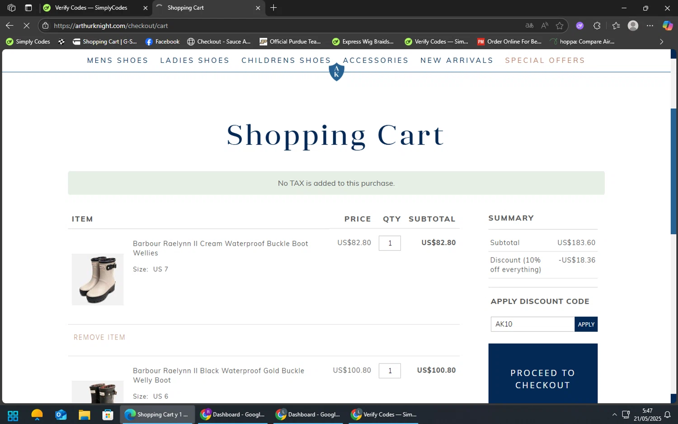Click the Subtotal value US$183.60
678x424 pixels.
tap(576, 243)
